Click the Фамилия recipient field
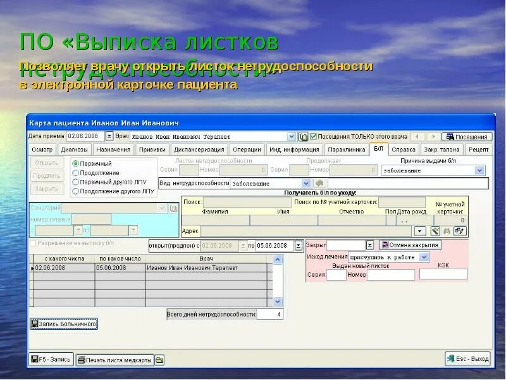Screen dimensions: 506x380 pos(216,220)
